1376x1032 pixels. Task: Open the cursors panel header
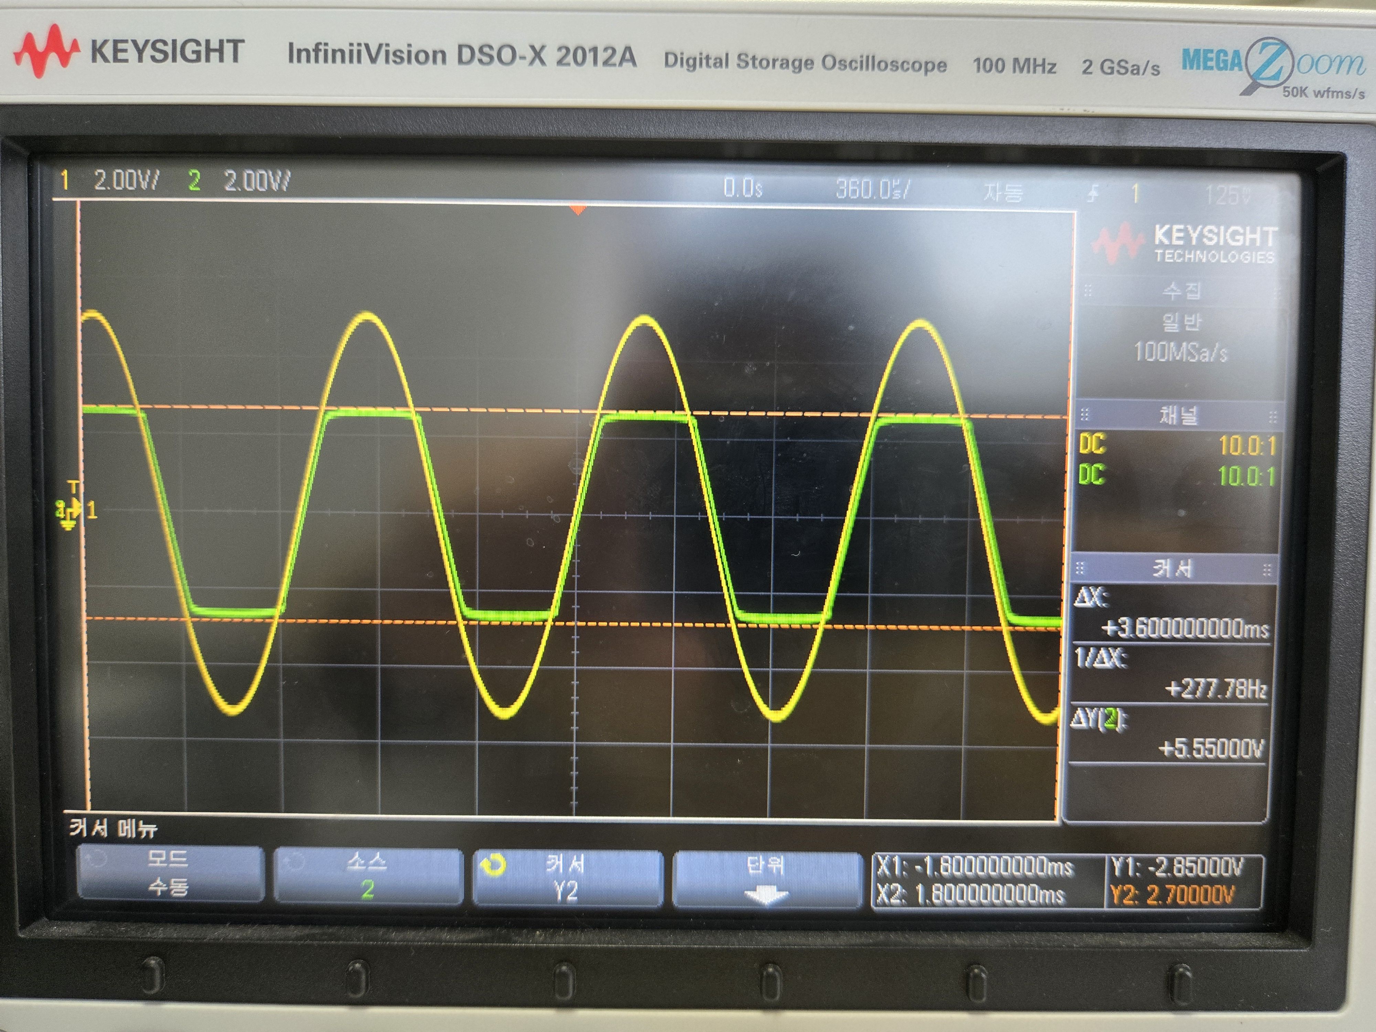(1173, 569)
